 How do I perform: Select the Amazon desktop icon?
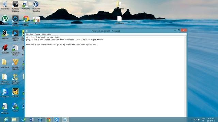[5, 34]
